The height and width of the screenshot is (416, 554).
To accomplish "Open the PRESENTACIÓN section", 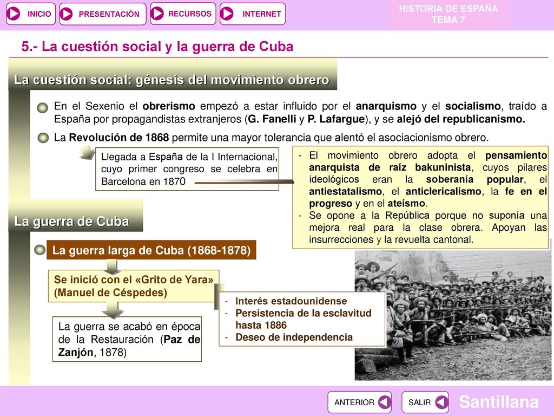I will click(102, 14).
